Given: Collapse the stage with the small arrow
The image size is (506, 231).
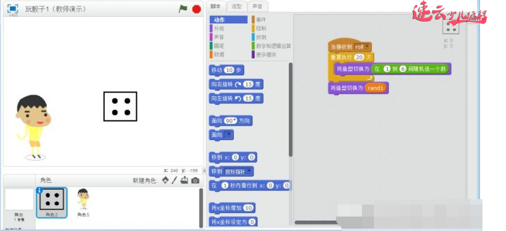Looking at the screenshot, I should [204, 170].
